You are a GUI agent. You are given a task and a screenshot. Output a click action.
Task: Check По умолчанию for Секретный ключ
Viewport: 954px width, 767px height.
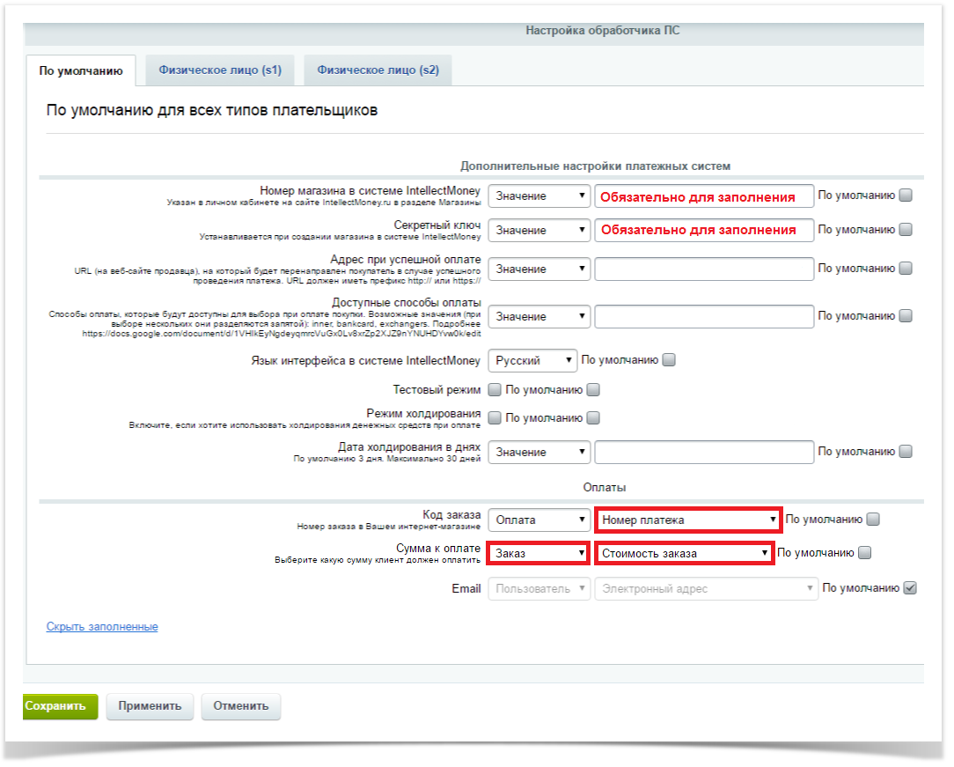[x=906, y=230]
